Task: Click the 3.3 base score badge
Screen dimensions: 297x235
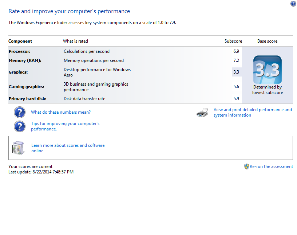Action: [x=268, y=70]
